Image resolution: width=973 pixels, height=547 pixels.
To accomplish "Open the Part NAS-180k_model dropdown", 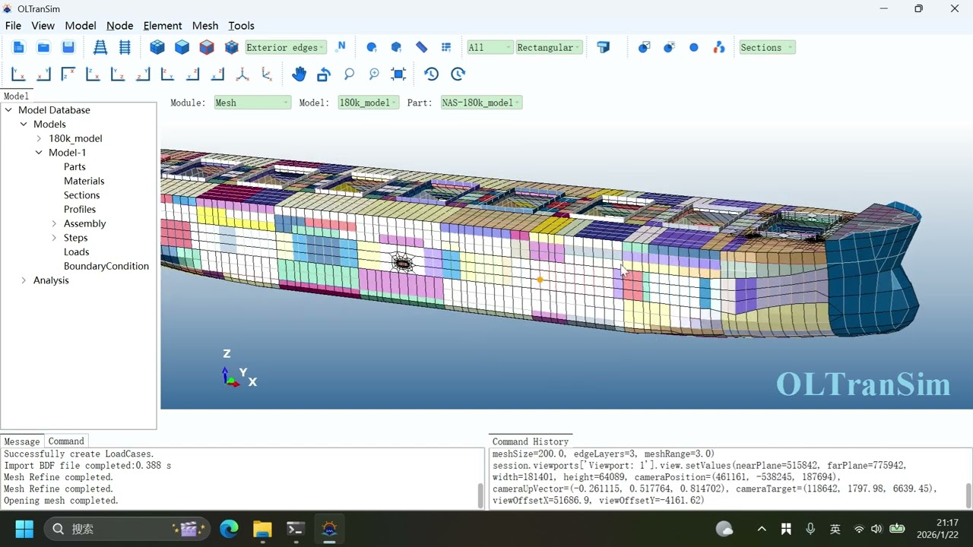I will tap(481, 103).
